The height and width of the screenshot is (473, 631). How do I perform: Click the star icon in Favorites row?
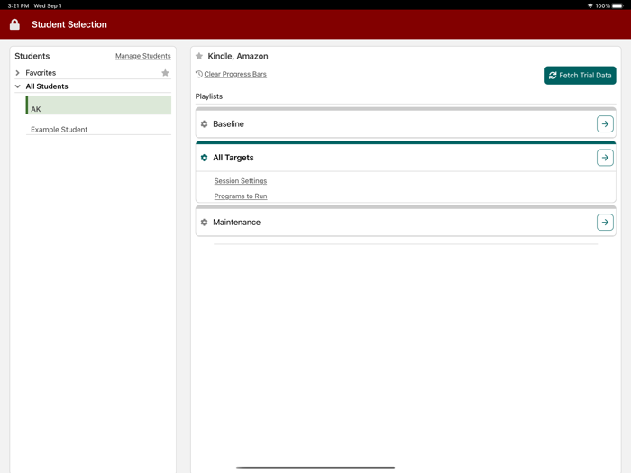click(x=165, y=73)
